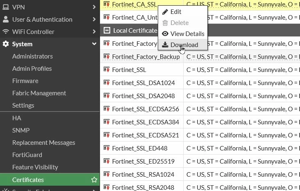This screenshot has width=300, height=191.
Task: Open the SNMP page
Action: [x=21, y=130]
